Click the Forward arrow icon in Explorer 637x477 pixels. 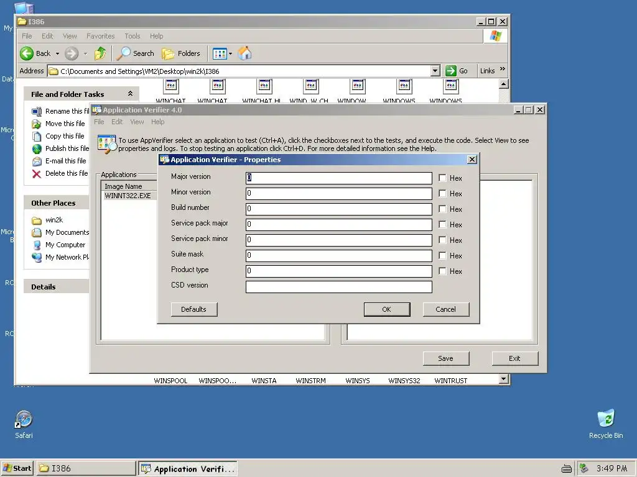pyautogui.click(x=72, y=53)
